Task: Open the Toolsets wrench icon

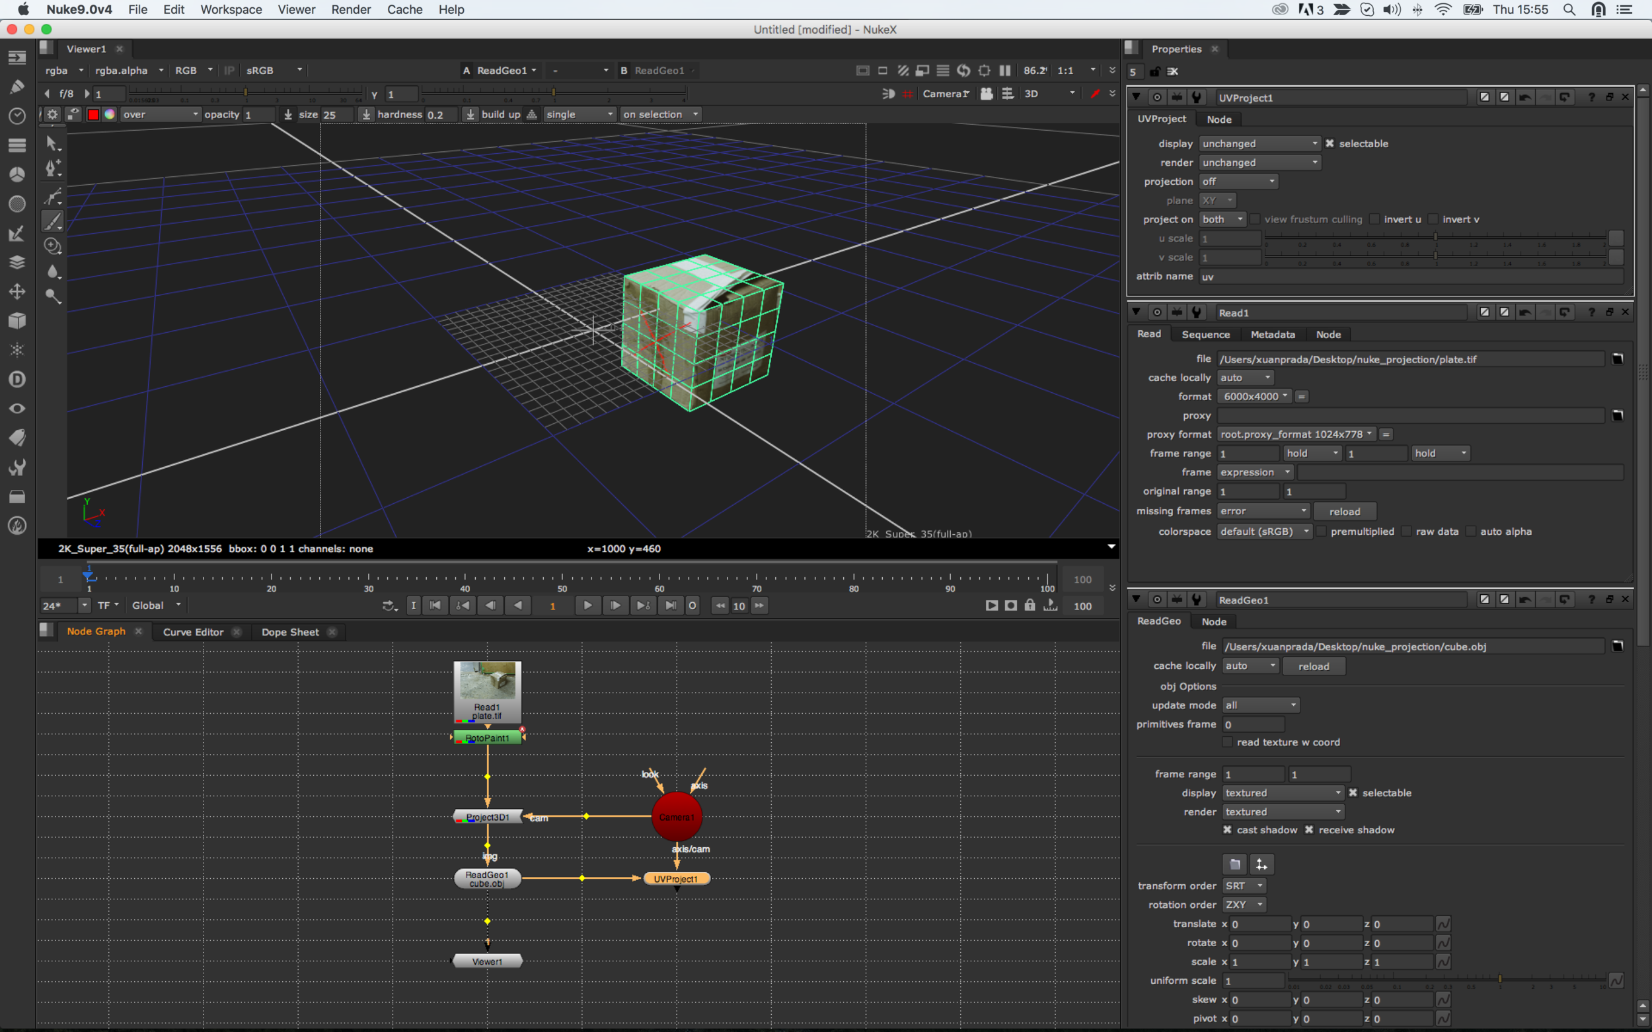Action: click(17, 467)
